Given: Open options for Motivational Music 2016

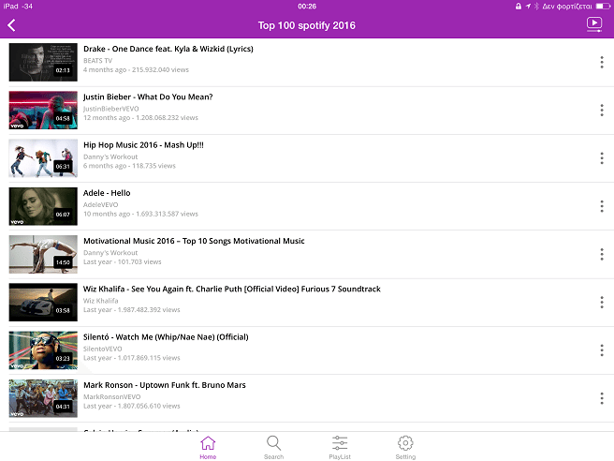Looking at the screenshot, I should 602,255.
